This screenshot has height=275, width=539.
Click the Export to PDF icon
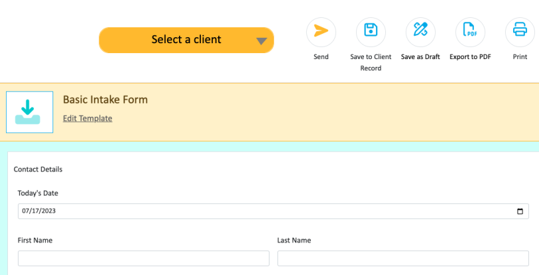pos(470,31)
